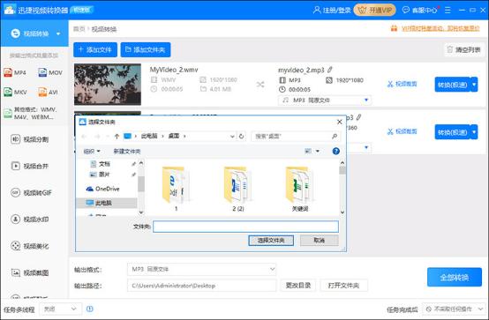This screenshot has width=489, height=320.
Task: Open other formats WMV, M4V, WEBM
Action: coord(31,113)
